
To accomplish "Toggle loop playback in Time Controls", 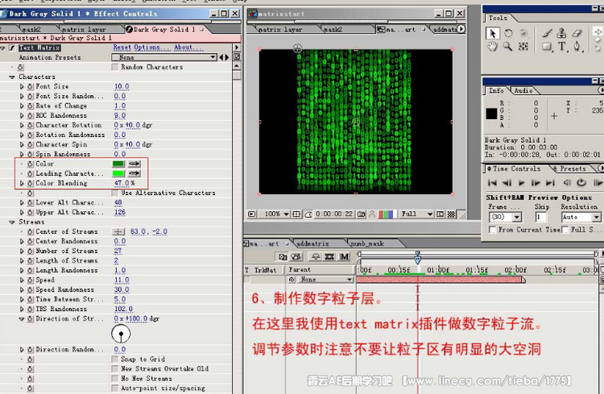I will 581,183.
